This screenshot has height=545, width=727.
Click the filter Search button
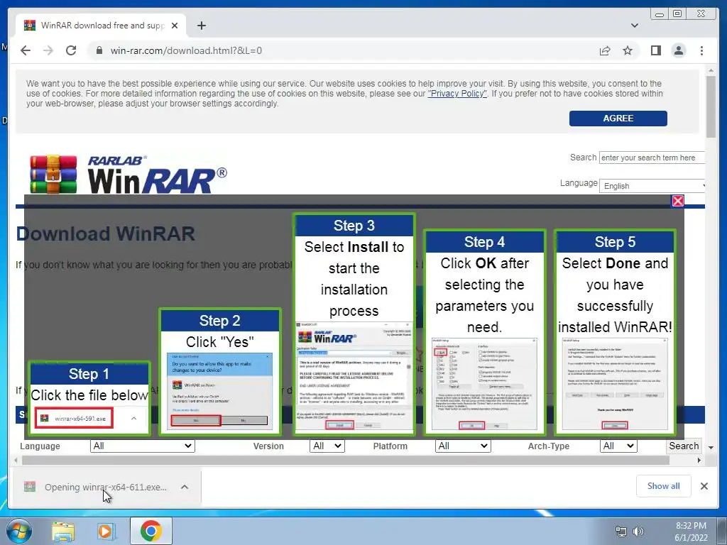(684, 446)
